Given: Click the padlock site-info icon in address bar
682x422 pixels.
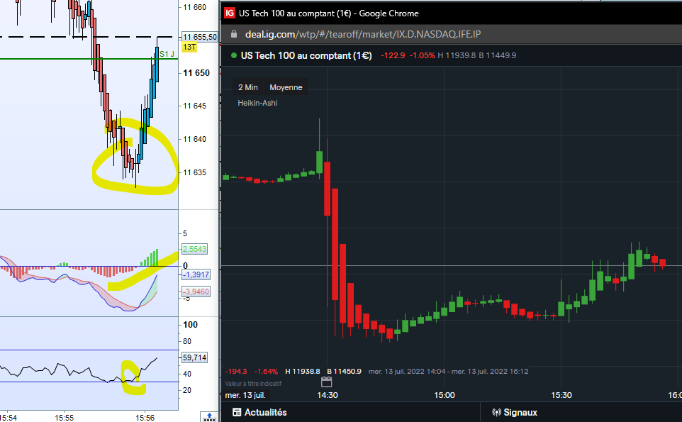Looking at the screenshot, I should click(x=233, y=34).
